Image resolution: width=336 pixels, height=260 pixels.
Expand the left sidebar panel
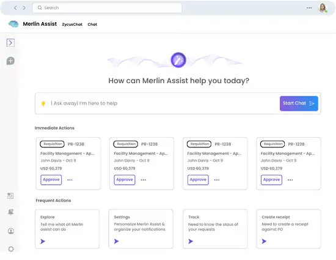click(x=10, y=43)
